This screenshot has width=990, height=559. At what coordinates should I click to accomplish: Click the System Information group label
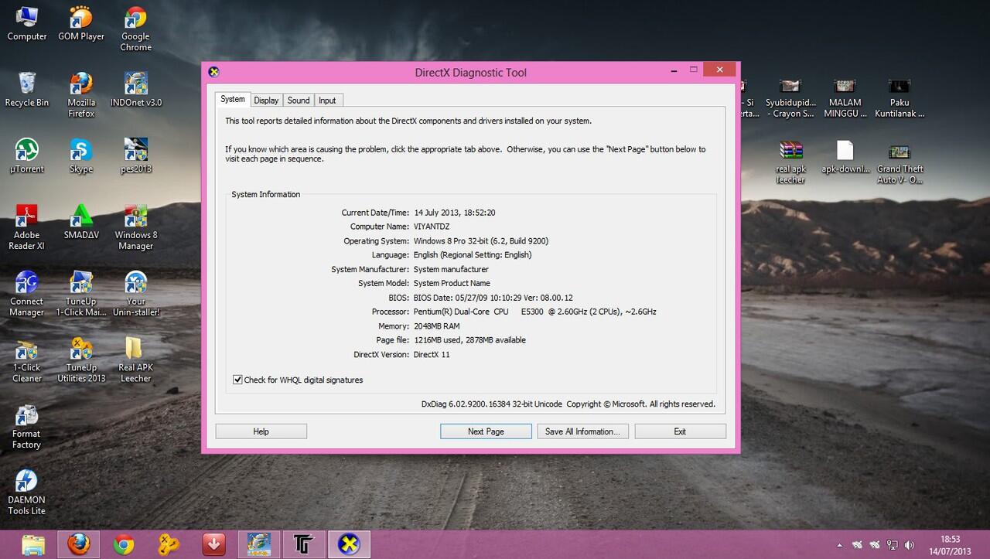coord(266,194)
